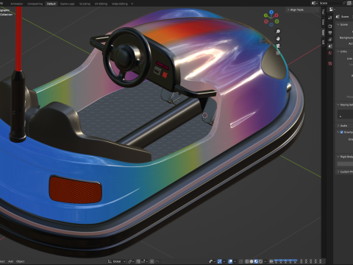Uncheck the Gravity checkbox
Viewport: 353px width, 265px height.
pos(341,132)
